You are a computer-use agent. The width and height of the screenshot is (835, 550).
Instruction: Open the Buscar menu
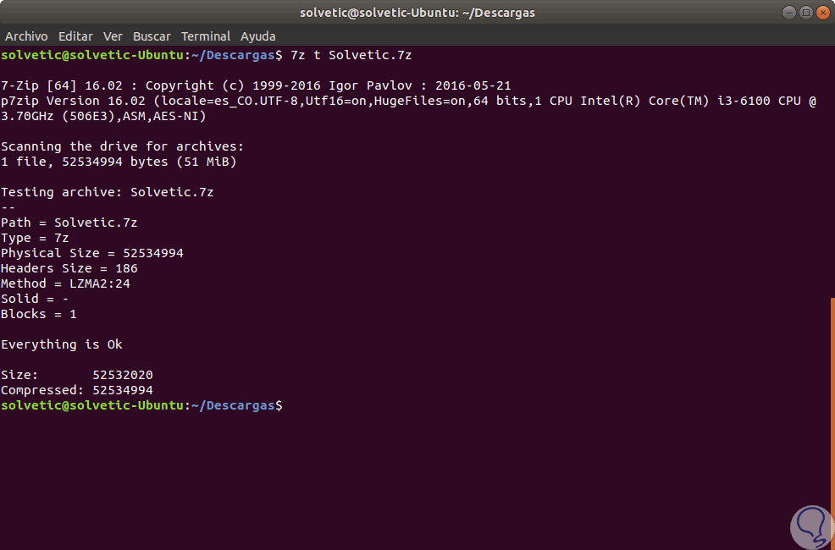pos(152,36)
